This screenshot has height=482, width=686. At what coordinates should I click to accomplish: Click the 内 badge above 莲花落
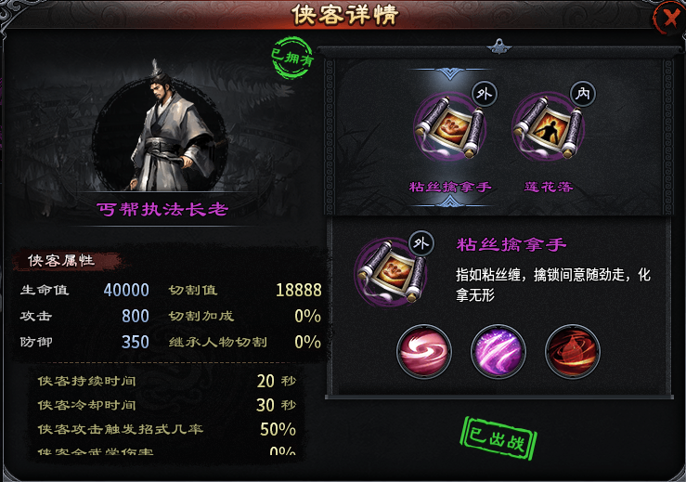[x=583, y=94]
